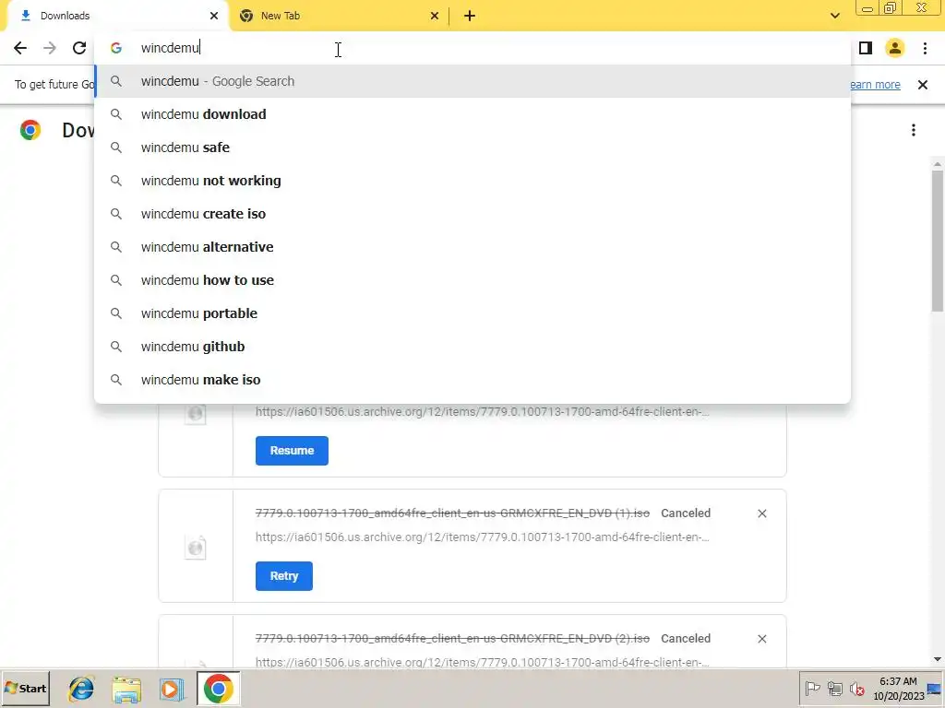
Task: Click the Chrome taskbar button
Action: pos(218,689)
